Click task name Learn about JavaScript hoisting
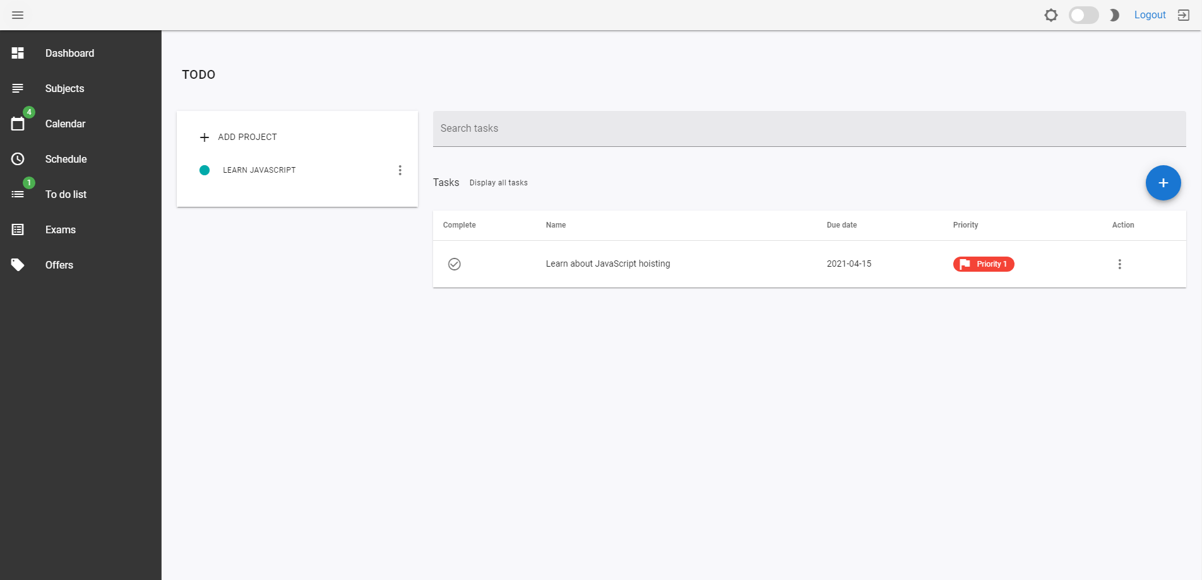Screen dimensions: 1202x580 pyautogui.click(x=608, y=264)
